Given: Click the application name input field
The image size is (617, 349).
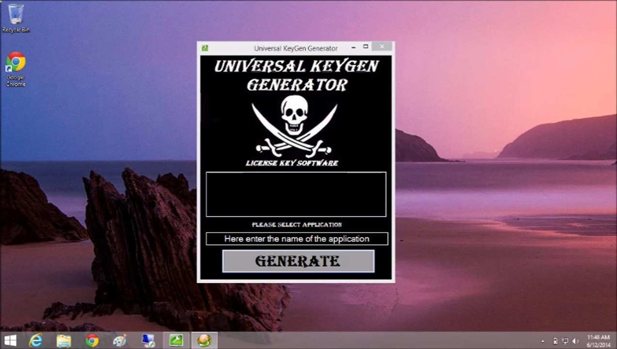Looking at the screenshot, I should click(x=296, y=239).
